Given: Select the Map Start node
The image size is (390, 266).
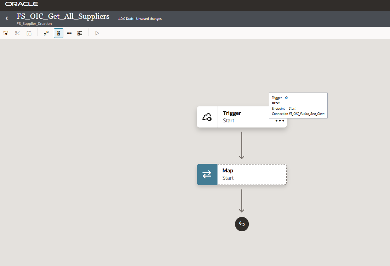Looking at the screenshot, I should 242,174.
